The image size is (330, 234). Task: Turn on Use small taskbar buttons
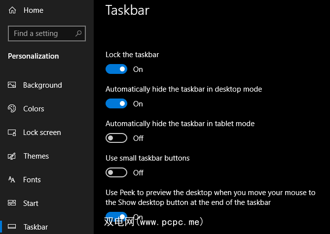pyautogui.click(x=116, y=173)
